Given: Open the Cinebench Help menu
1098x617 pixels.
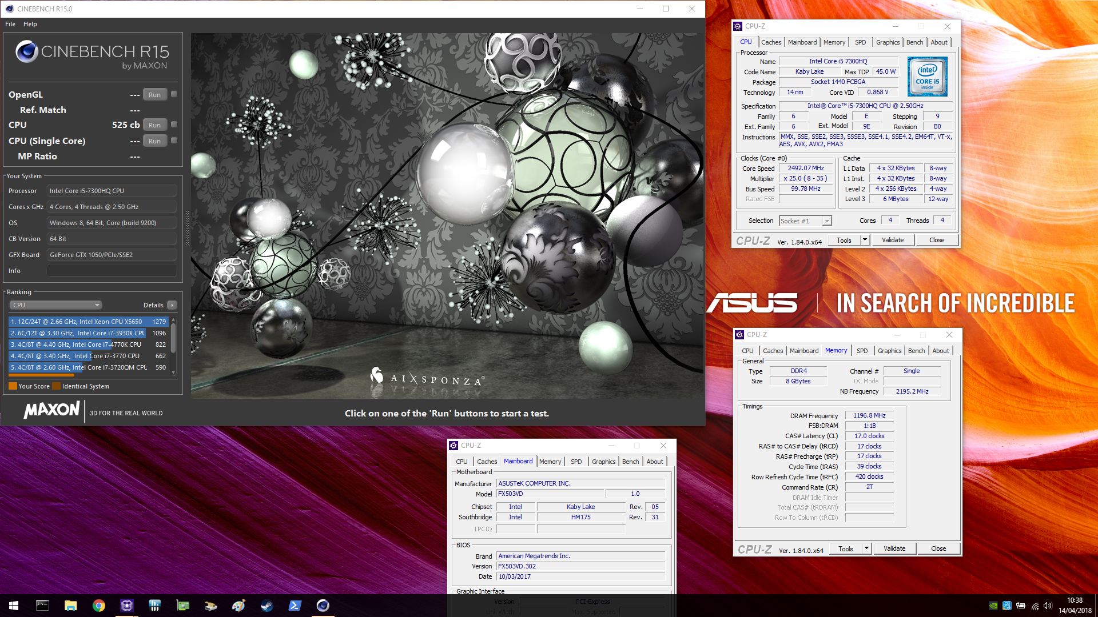Looking at the screenshot, I should pyautogui.click(x=30, y=24).
